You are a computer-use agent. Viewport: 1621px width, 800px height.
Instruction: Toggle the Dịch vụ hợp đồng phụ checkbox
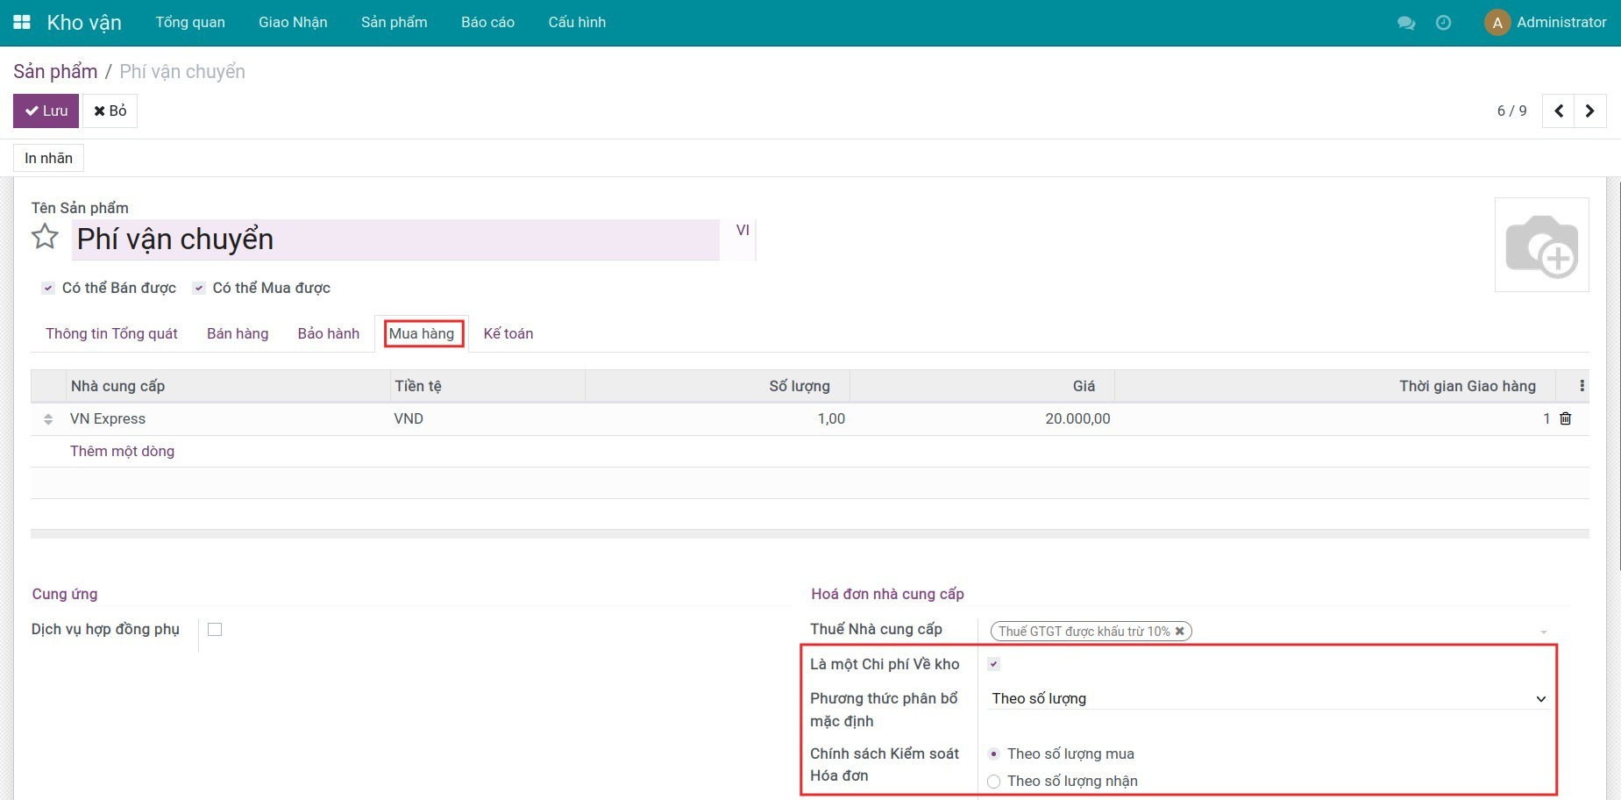point(215,630)
